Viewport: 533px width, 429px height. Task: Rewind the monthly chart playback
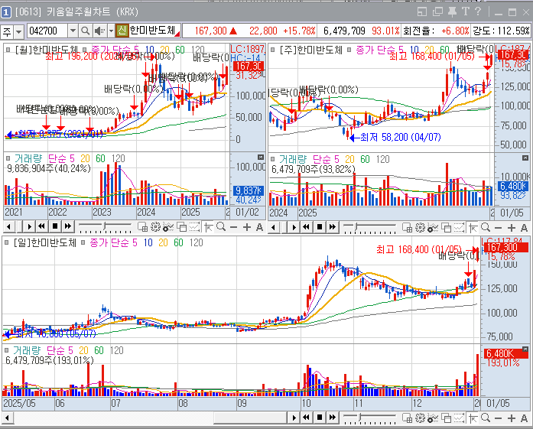pos(41,227)
